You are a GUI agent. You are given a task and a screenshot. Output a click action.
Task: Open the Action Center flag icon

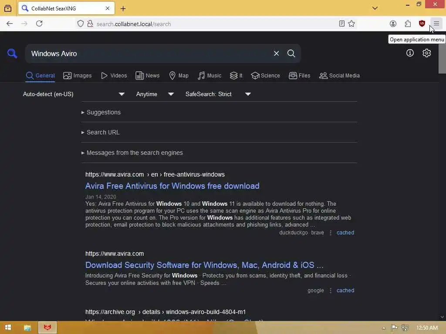(394, 328)
